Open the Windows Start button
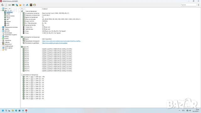This screenshot has height=113, width=201. (x=3, y=110)
